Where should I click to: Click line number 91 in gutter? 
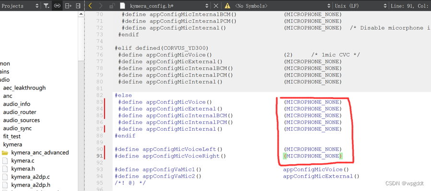[99, 156]
